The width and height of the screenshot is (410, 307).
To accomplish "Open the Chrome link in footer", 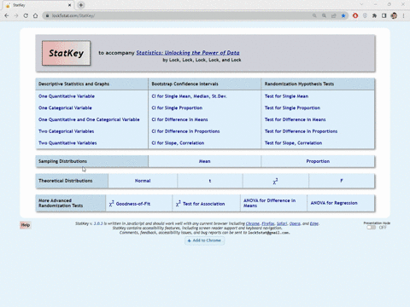I will click(x=253, y=223).
